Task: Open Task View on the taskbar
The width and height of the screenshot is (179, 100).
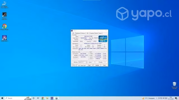Action: (x=38, y=98)
